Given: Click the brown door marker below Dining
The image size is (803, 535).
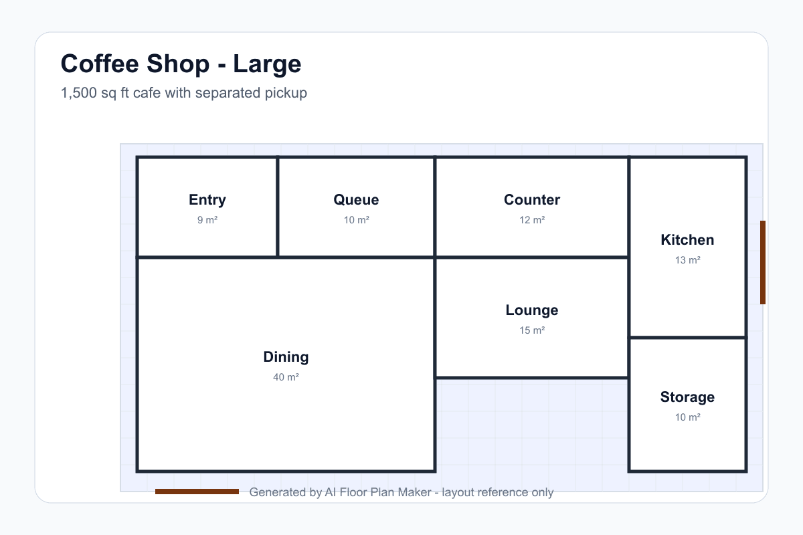Looking at the screenshot, I should (197, 492).
